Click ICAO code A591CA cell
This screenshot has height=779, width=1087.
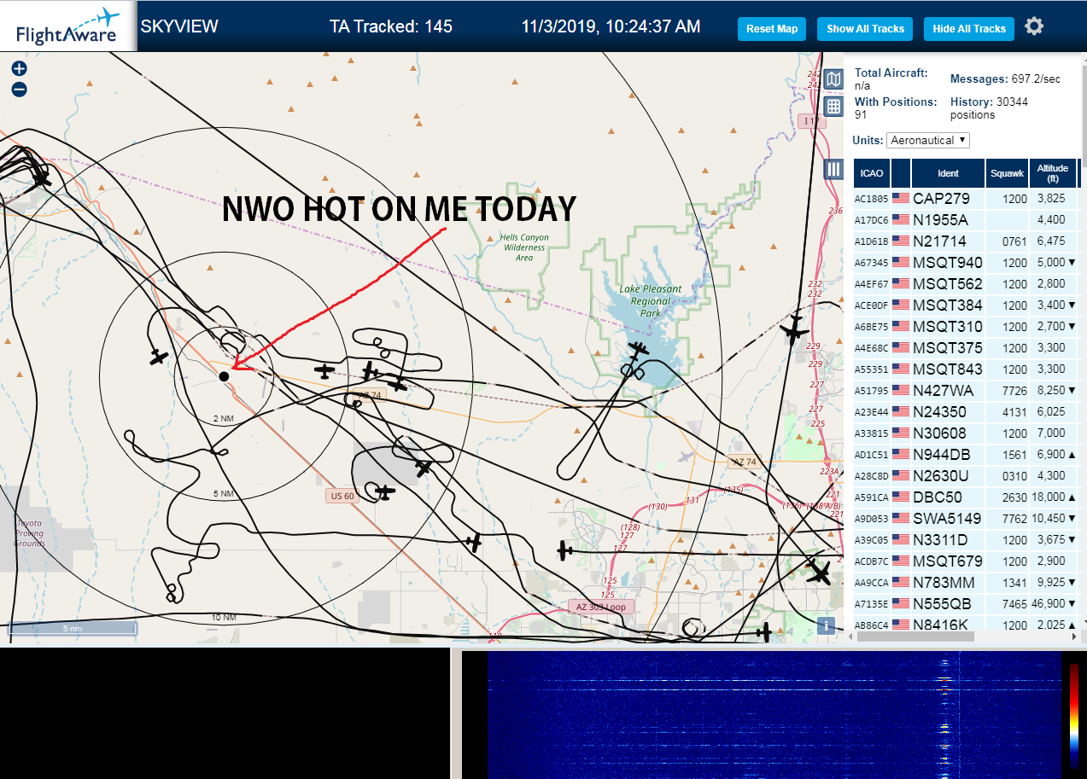[872, 497]
